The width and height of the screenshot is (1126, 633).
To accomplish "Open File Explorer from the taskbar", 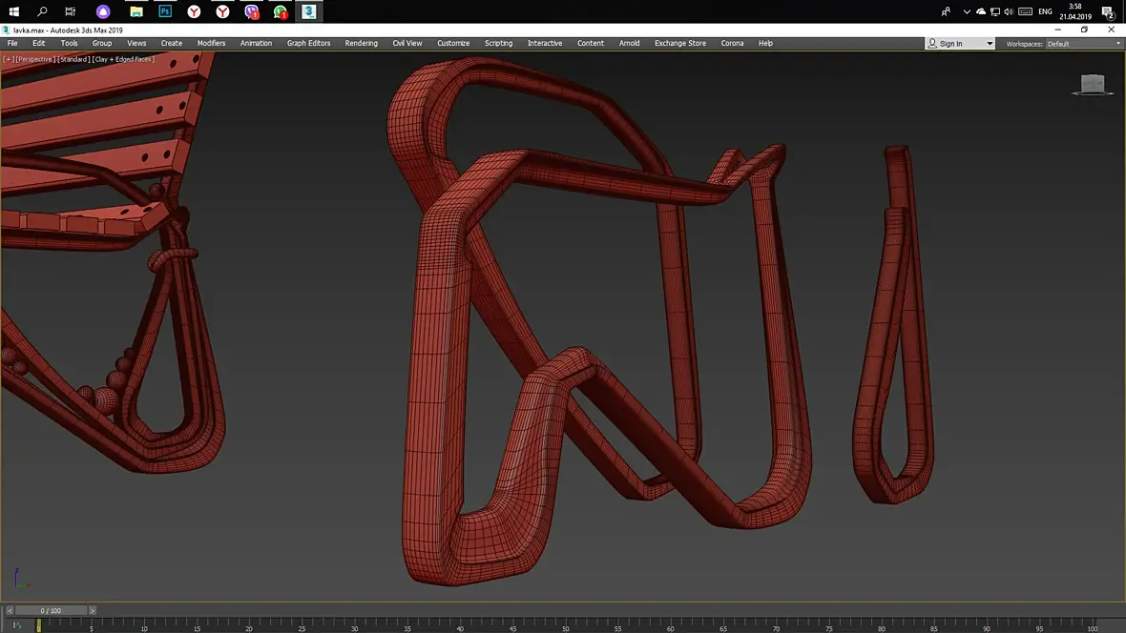I will 136,11.
